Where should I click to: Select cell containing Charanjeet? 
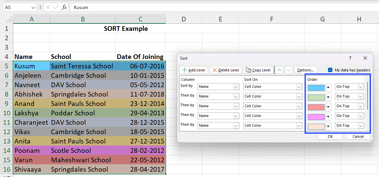pos(32,122)
